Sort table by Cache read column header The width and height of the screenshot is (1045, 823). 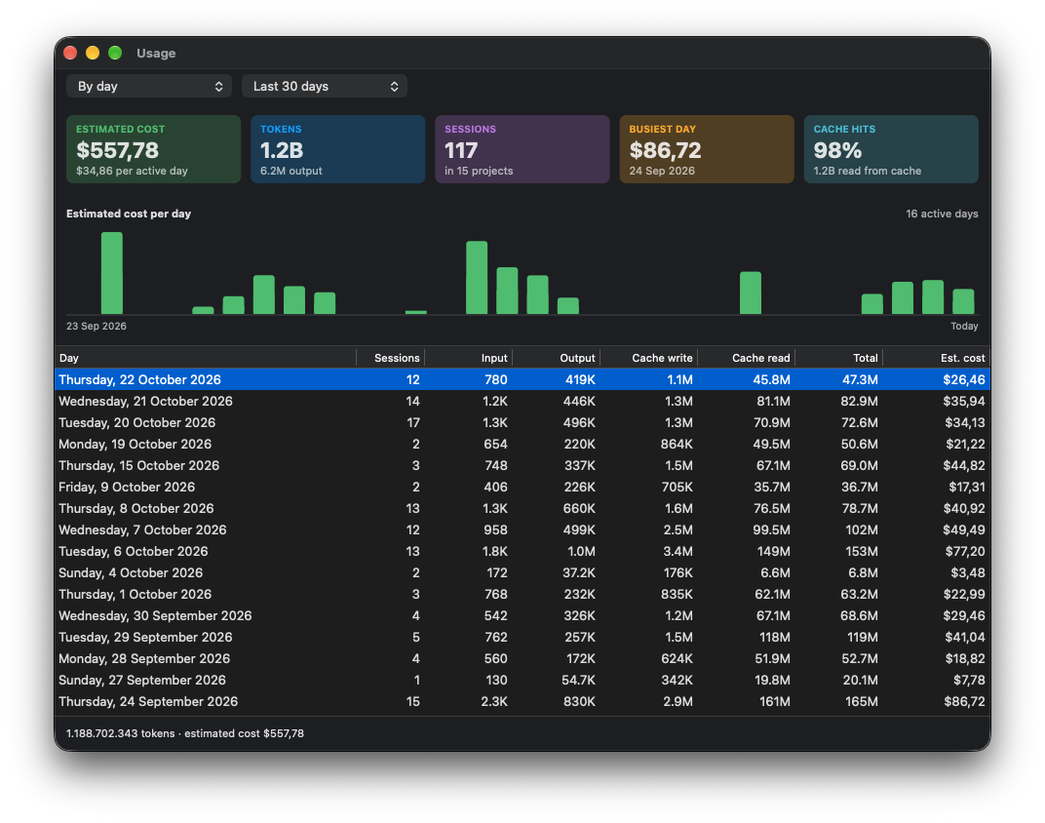point(747,358)
